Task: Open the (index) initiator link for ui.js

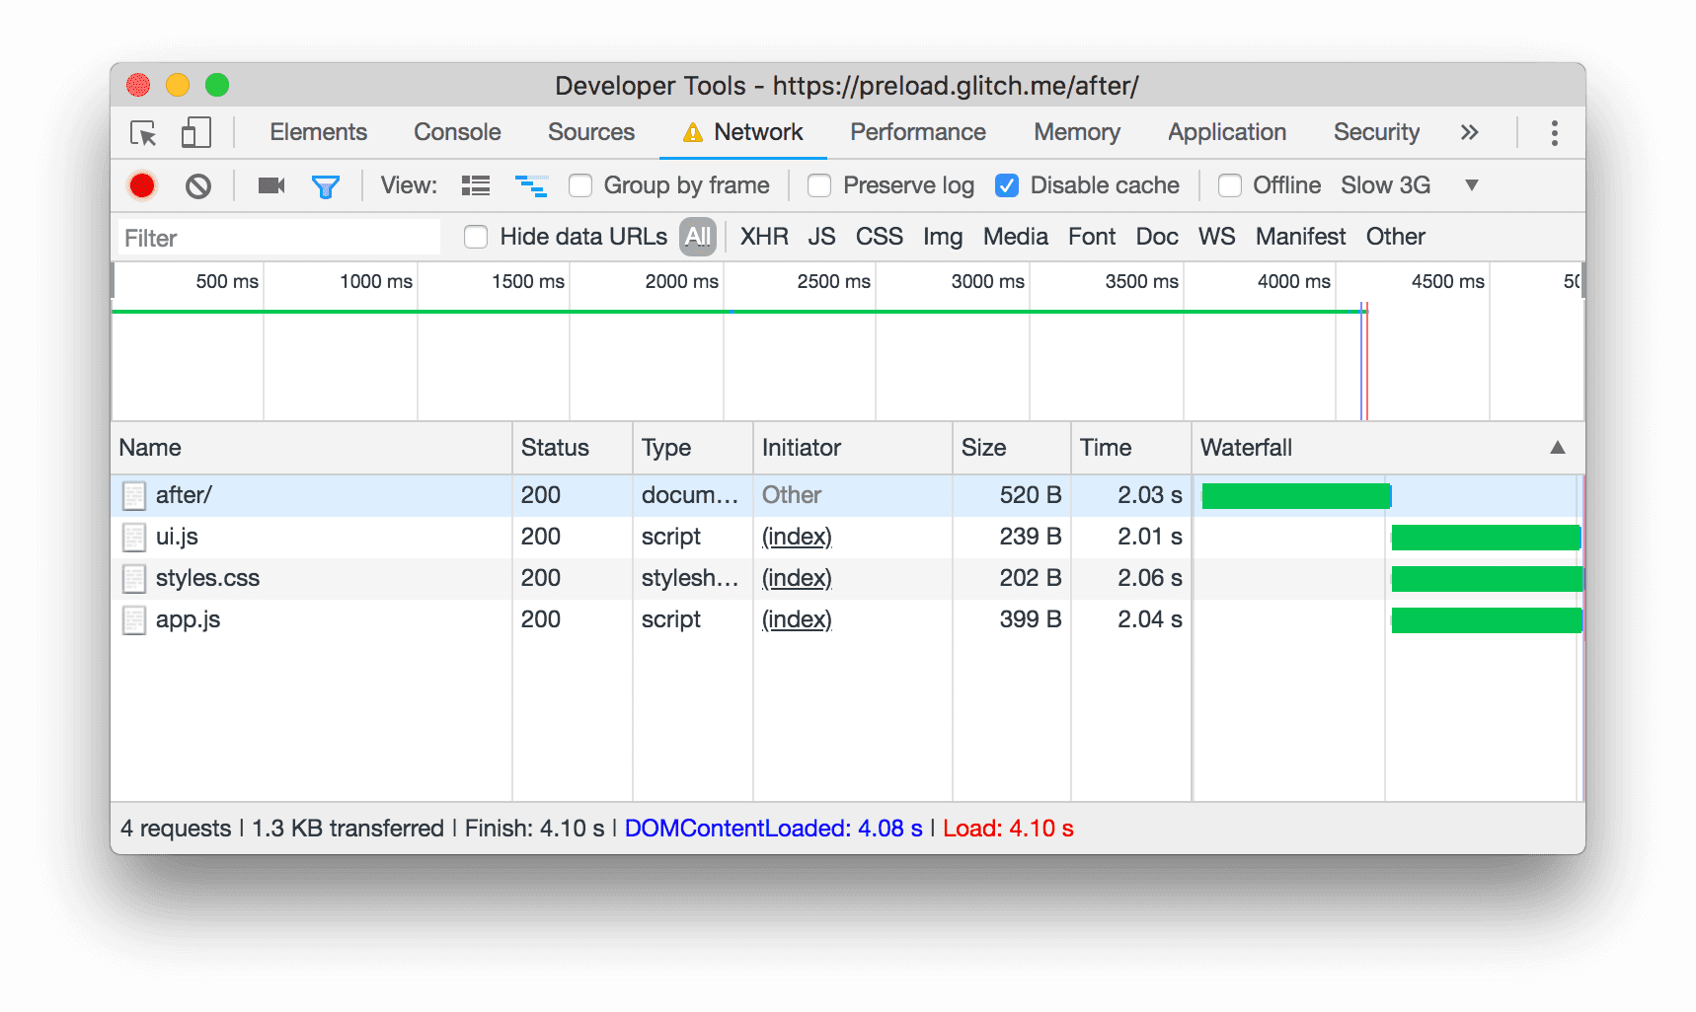Action: [x=796, y=537]
